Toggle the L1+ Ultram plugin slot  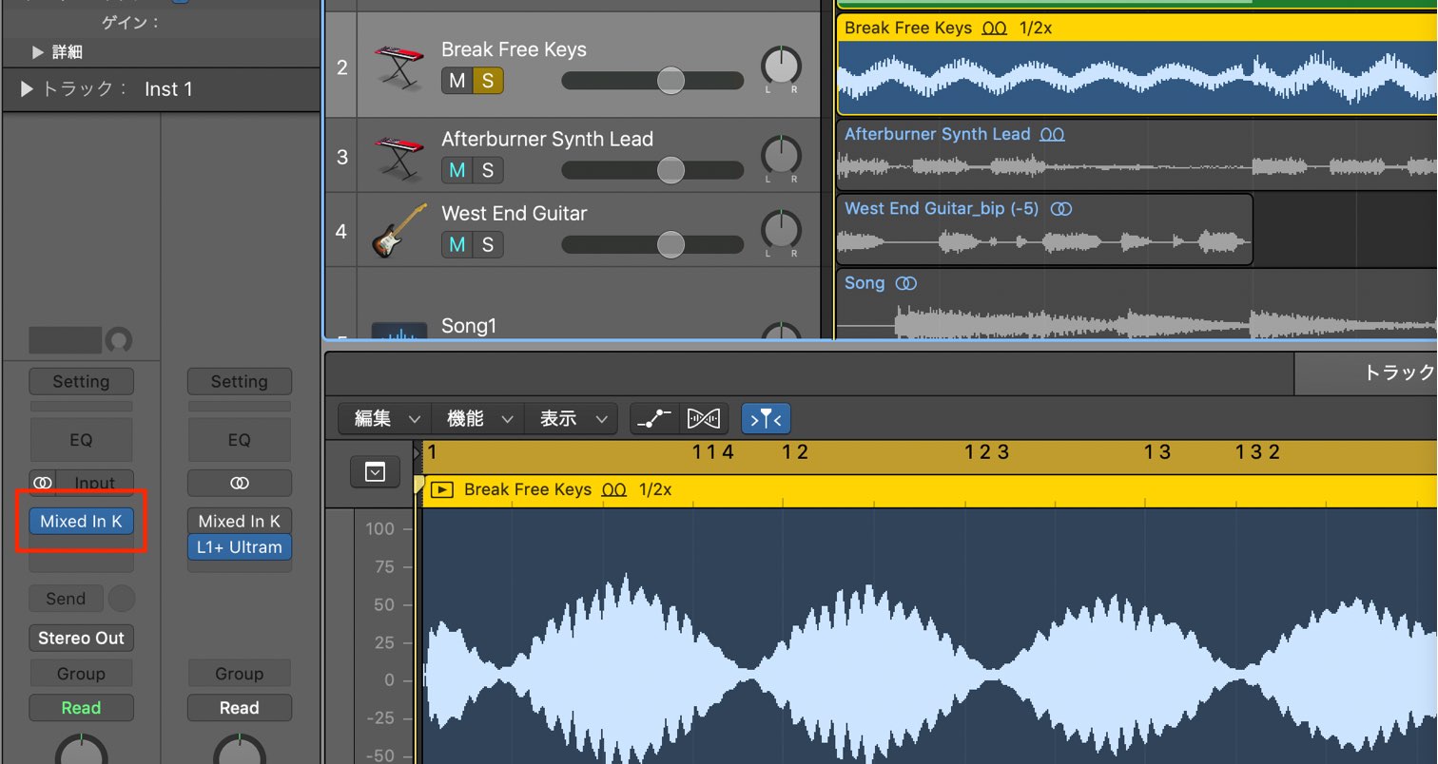click(240, 547)
